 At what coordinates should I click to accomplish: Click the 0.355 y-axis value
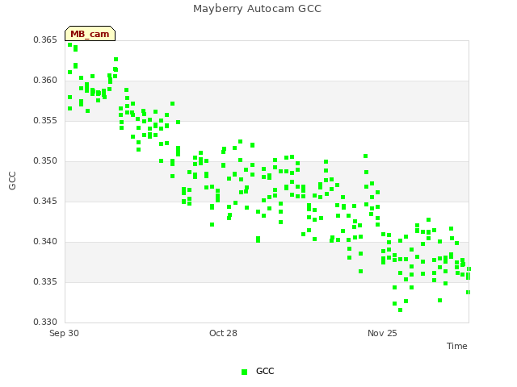click(x=45, y=120)
